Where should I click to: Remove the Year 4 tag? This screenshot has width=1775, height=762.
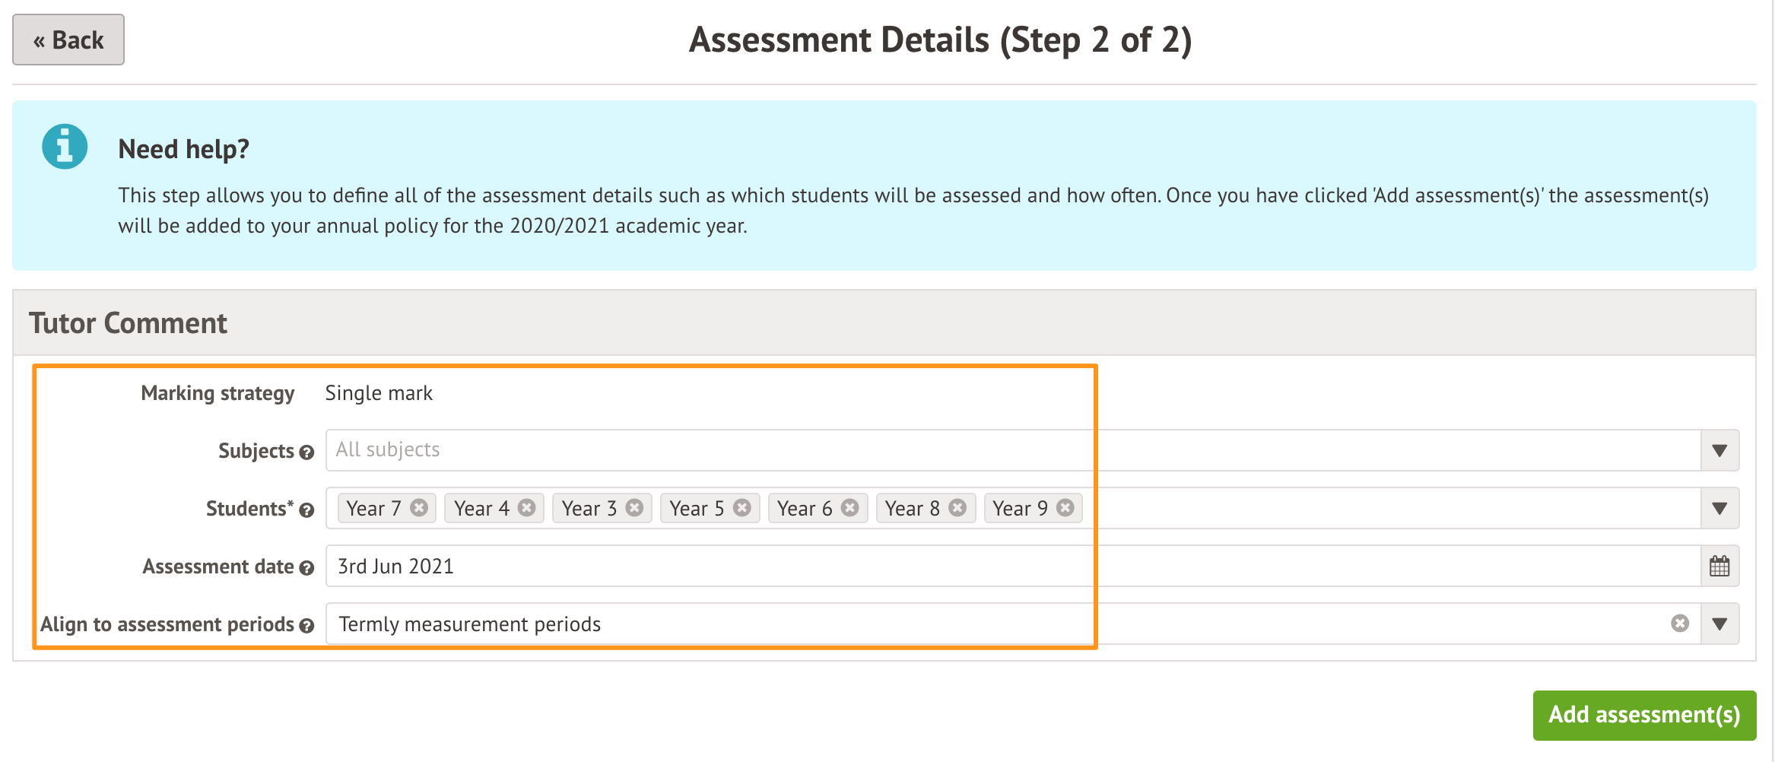coord(527,507)
